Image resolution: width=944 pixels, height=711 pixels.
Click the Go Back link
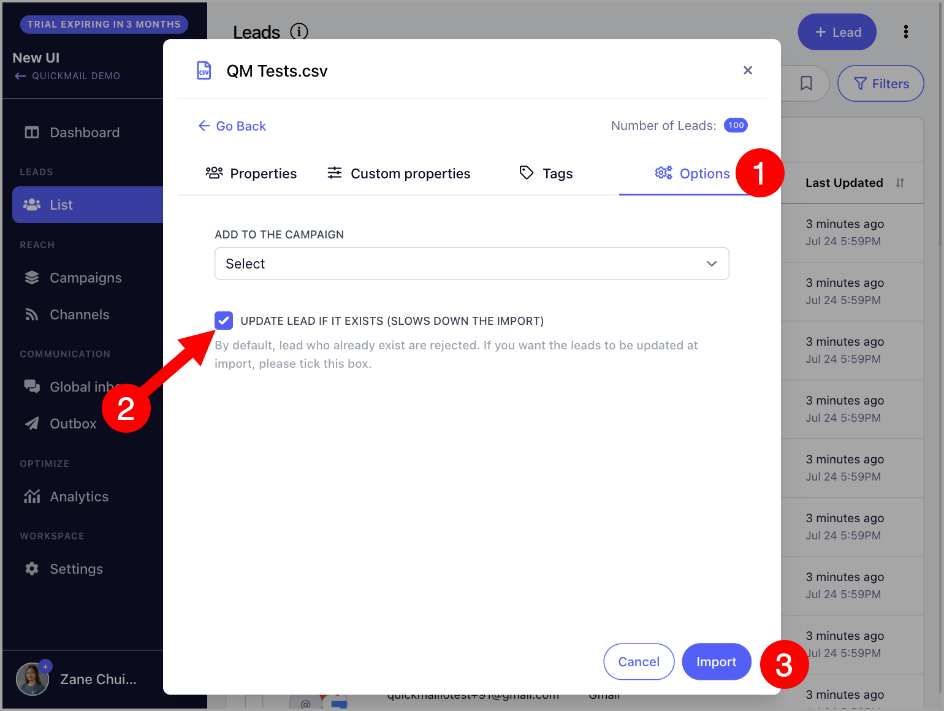(x=232, y=126)
